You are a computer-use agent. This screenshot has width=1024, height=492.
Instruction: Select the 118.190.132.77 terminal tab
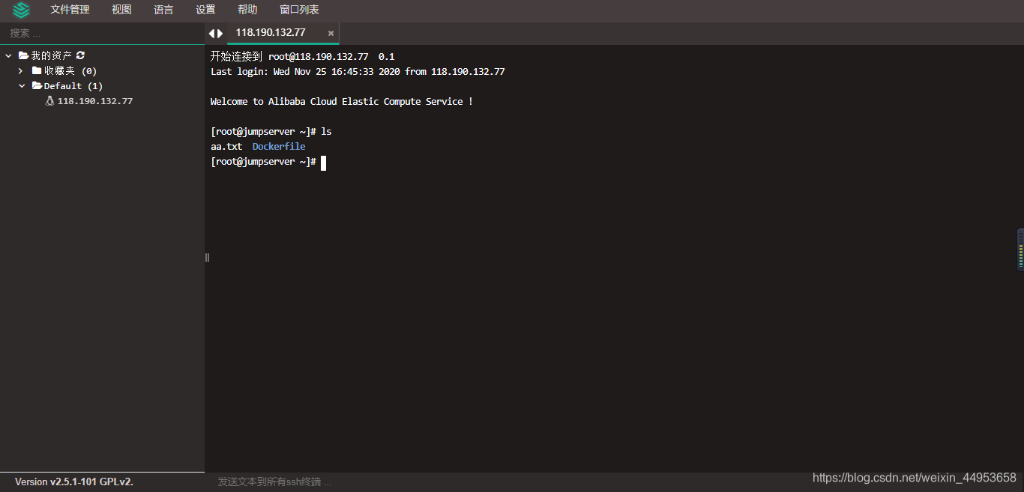pos(271,33)
